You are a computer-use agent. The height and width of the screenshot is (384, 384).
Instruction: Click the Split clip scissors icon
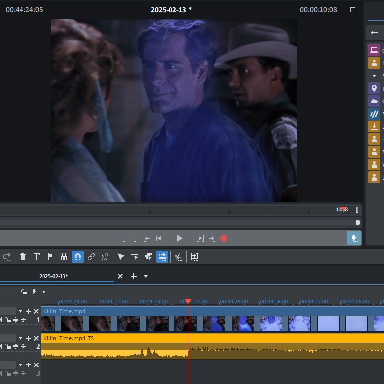(178, 257)
